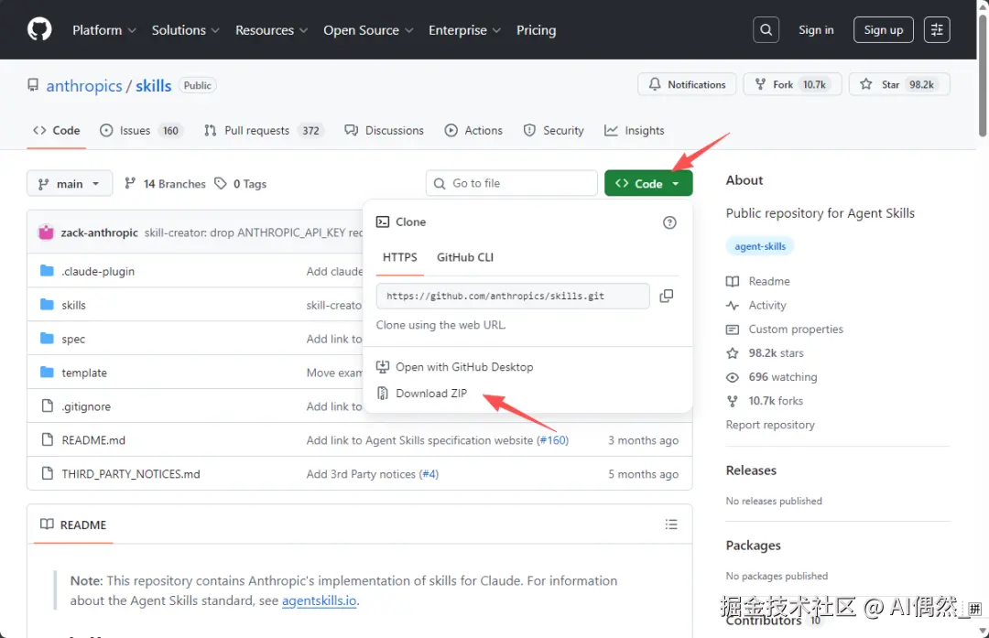Viewport: 989px width, 638px height.
Task: Toggle the green Code dropdown
Action: click(648, 183)
